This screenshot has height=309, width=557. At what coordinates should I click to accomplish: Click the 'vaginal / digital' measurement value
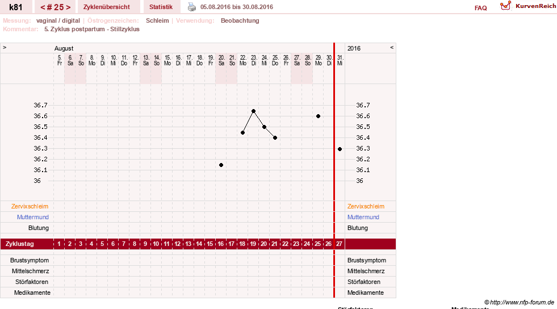click(x=58, y=20)
